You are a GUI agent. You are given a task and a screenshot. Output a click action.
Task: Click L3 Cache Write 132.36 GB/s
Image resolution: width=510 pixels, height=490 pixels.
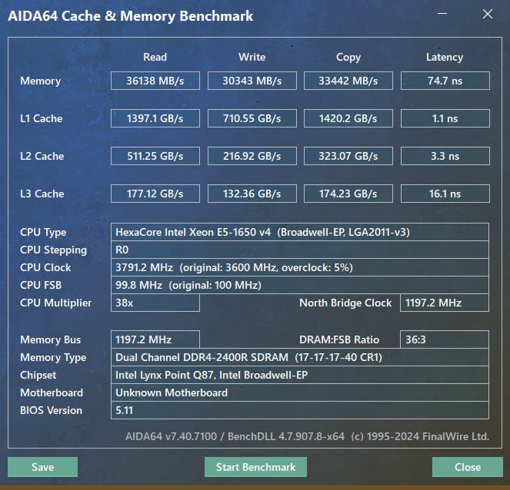click(x=252, y=194)
